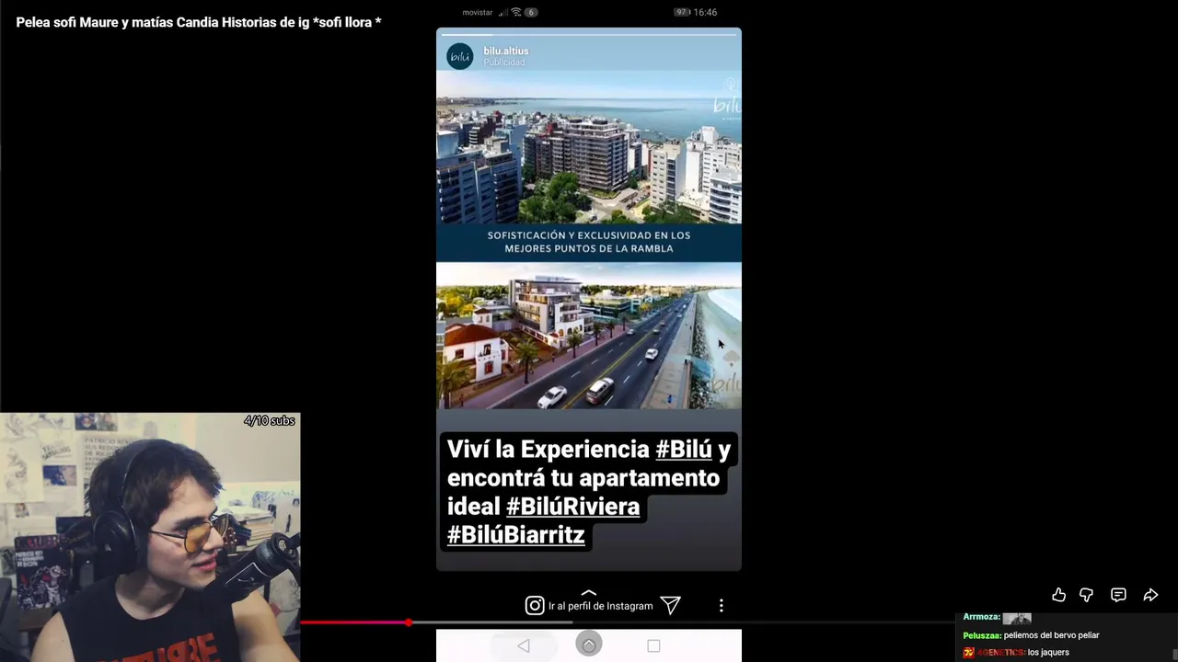This screenshot has width=1178, height=662.
Task: Tap the #BilúRiviera hashtag
Action: point(572,506)
